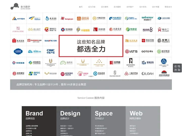Open the 全力介绍 menu item
The width and height of the screenshot is (182, 136).
(x=92, y=7)
